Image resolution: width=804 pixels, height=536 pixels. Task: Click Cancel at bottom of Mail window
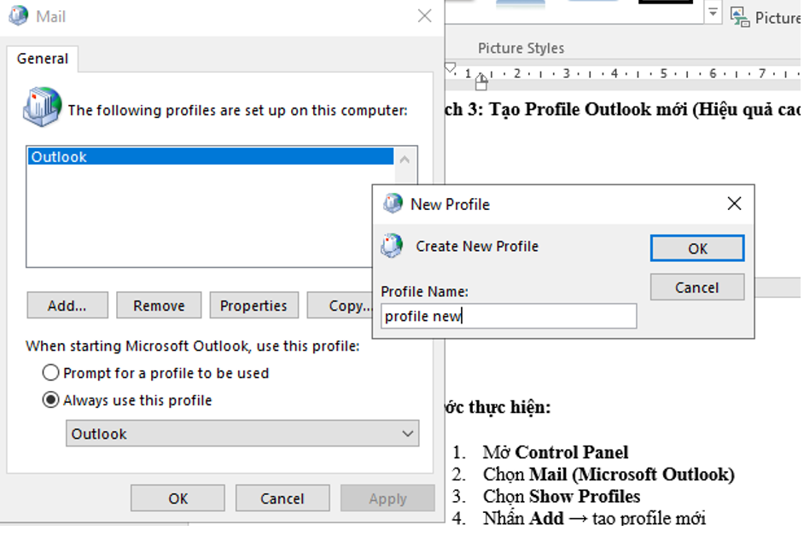[283, 498]
